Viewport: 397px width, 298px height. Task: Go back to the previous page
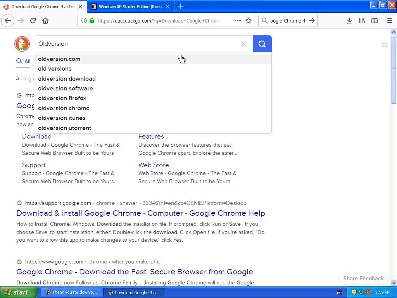click(8, 21)
